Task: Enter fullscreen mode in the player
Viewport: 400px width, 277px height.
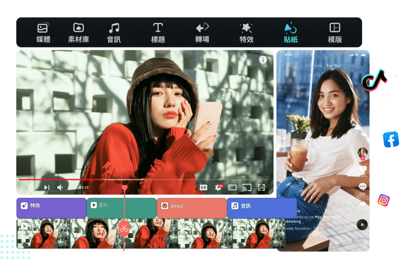Action: [261, 188]
